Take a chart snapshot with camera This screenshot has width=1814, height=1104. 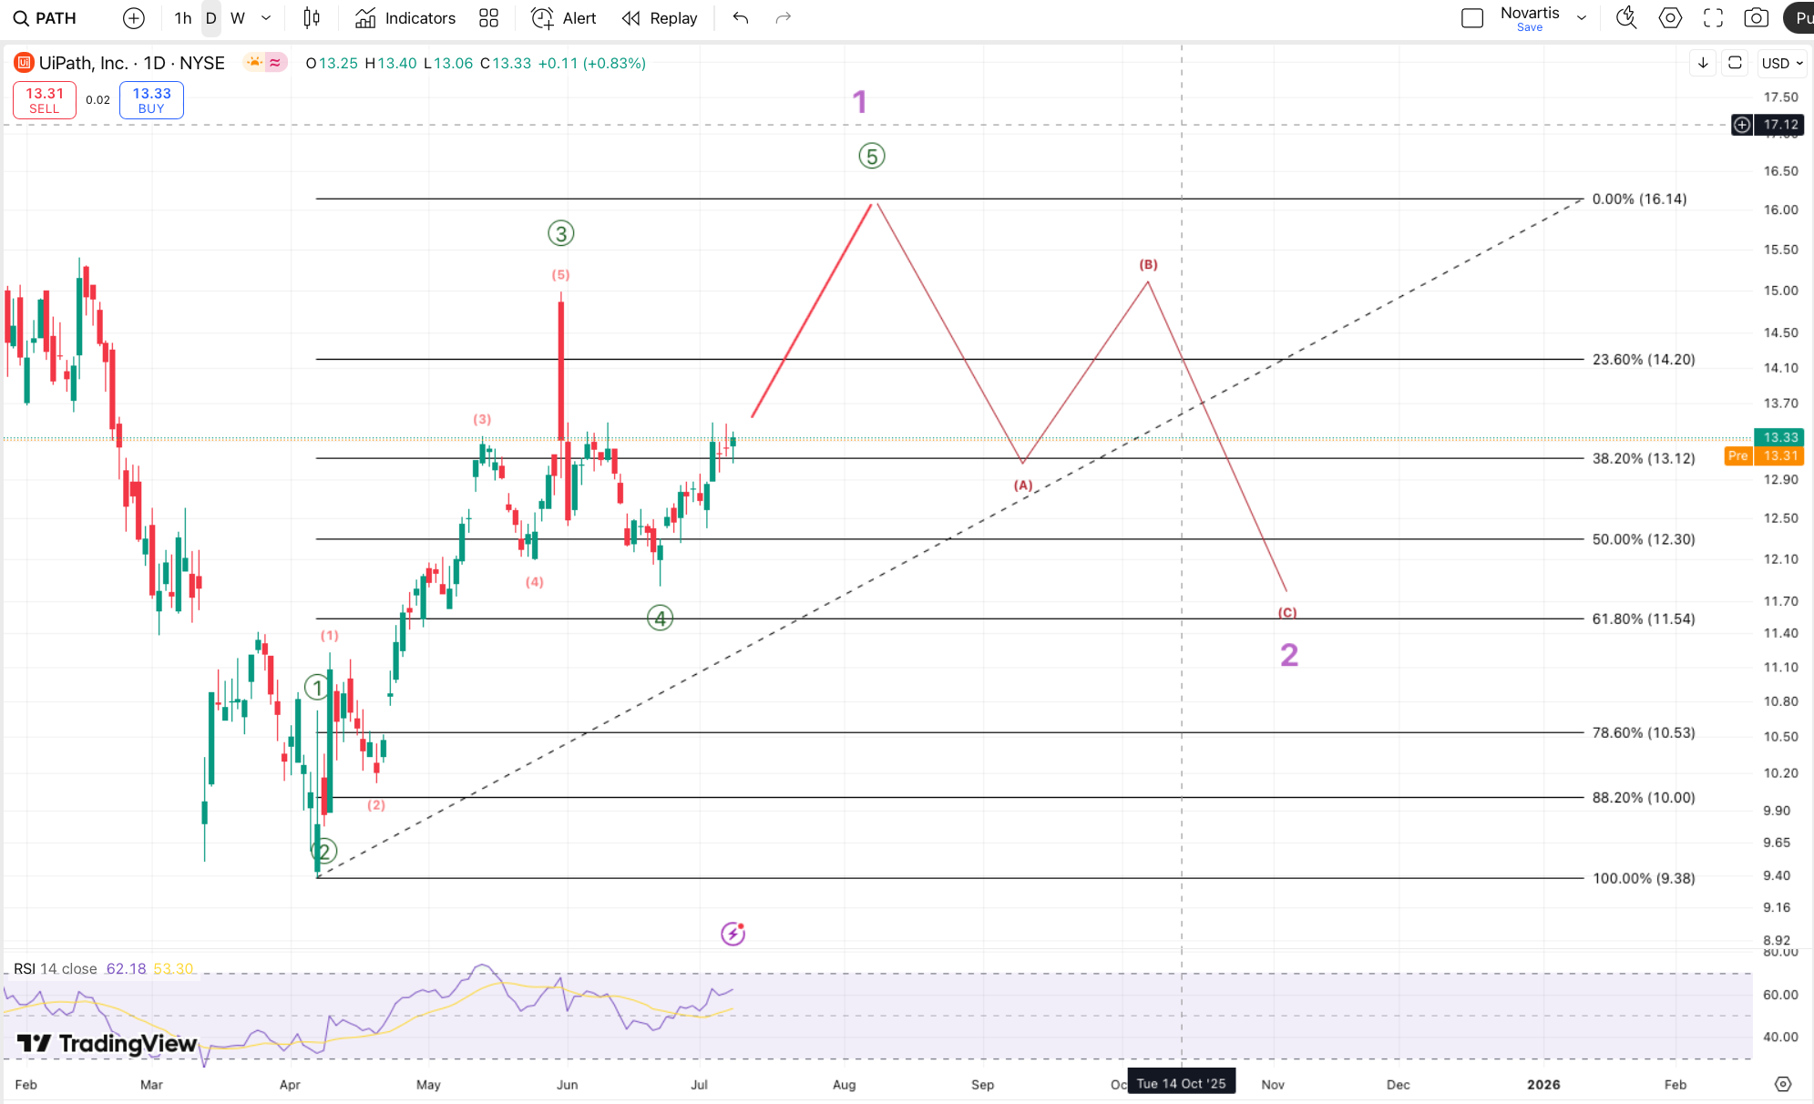(x=1757, y=18)
